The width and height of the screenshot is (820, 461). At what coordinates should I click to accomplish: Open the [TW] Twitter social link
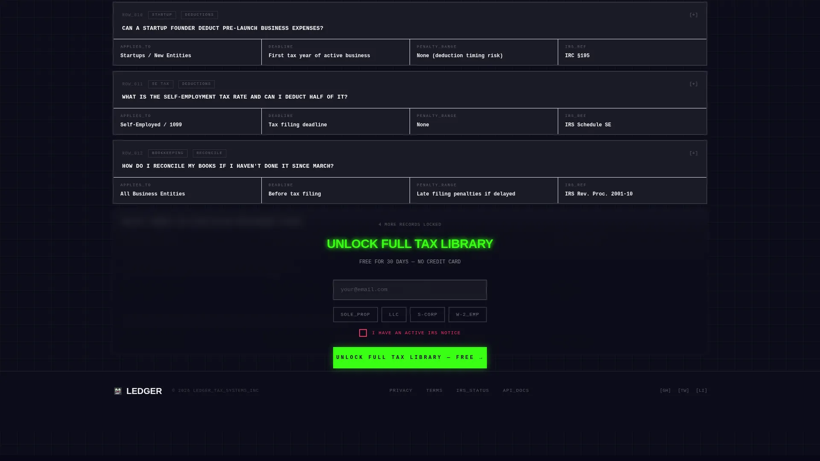(683, 391)
